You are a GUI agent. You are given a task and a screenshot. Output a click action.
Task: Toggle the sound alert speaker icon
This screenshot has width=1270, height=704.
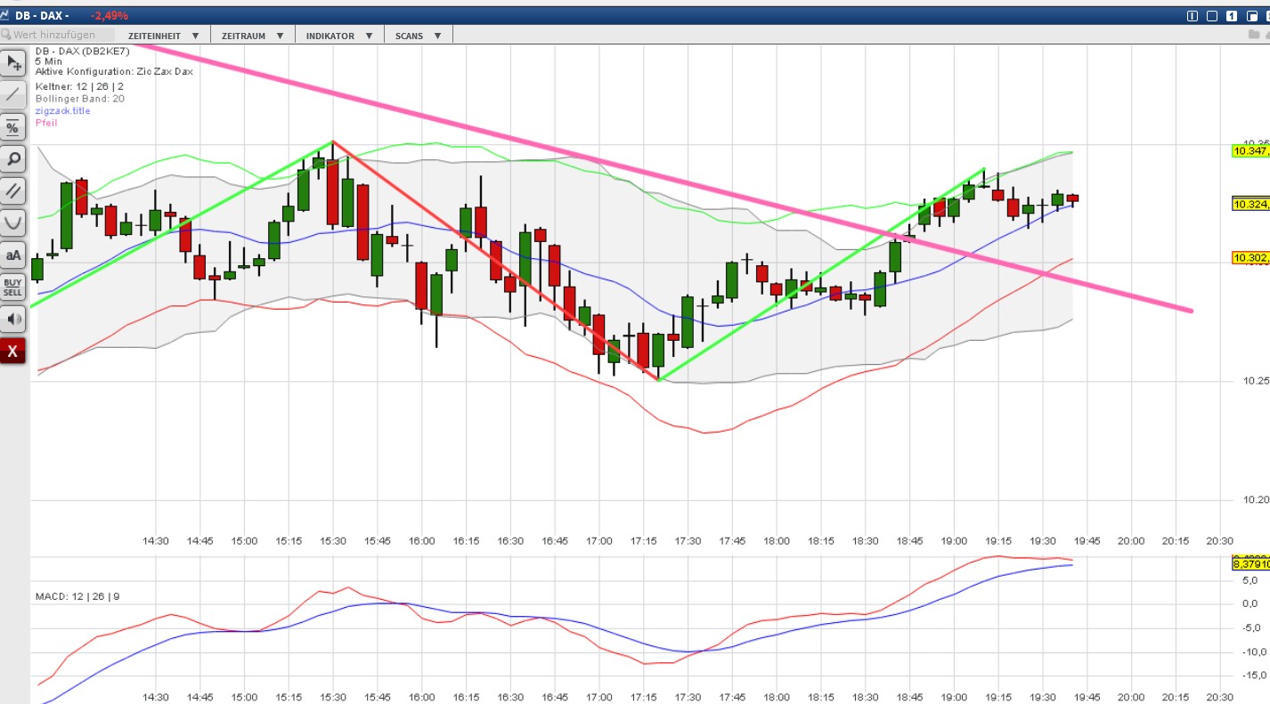[12, 319]
